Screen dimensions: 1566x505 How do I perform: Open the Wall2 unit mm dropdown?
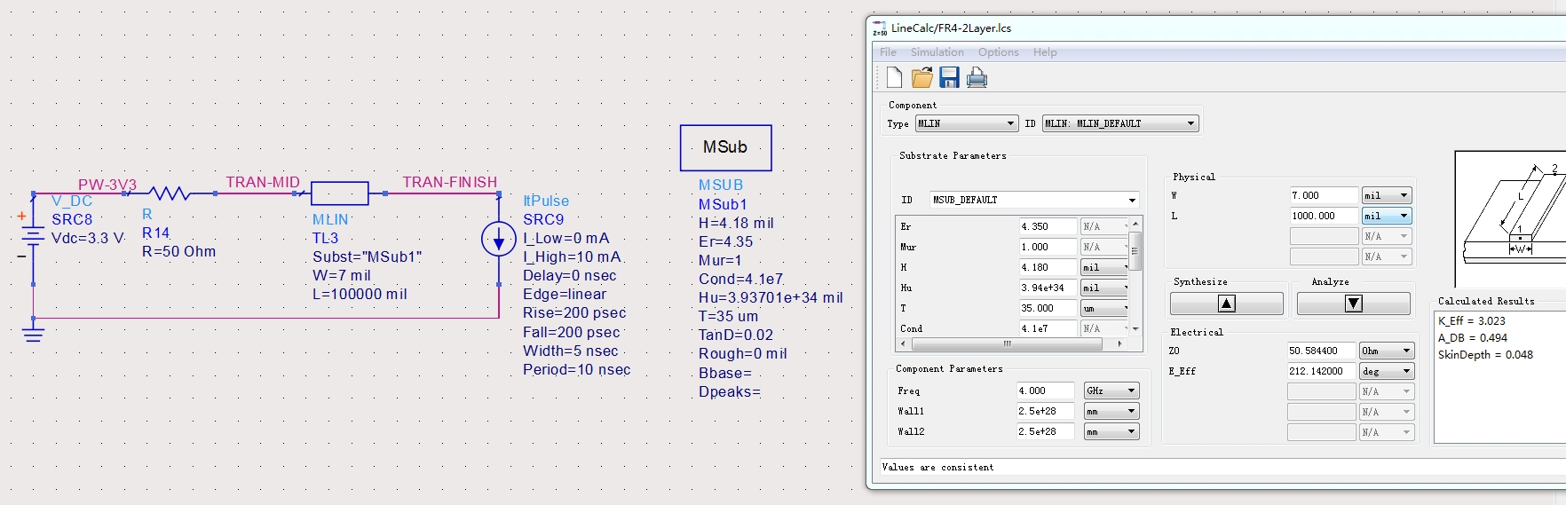pyautogui.click(x=1111, y=431)
